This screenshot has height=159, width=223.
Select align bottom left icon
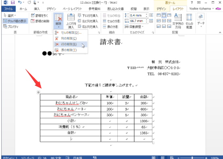pos(158,26)
